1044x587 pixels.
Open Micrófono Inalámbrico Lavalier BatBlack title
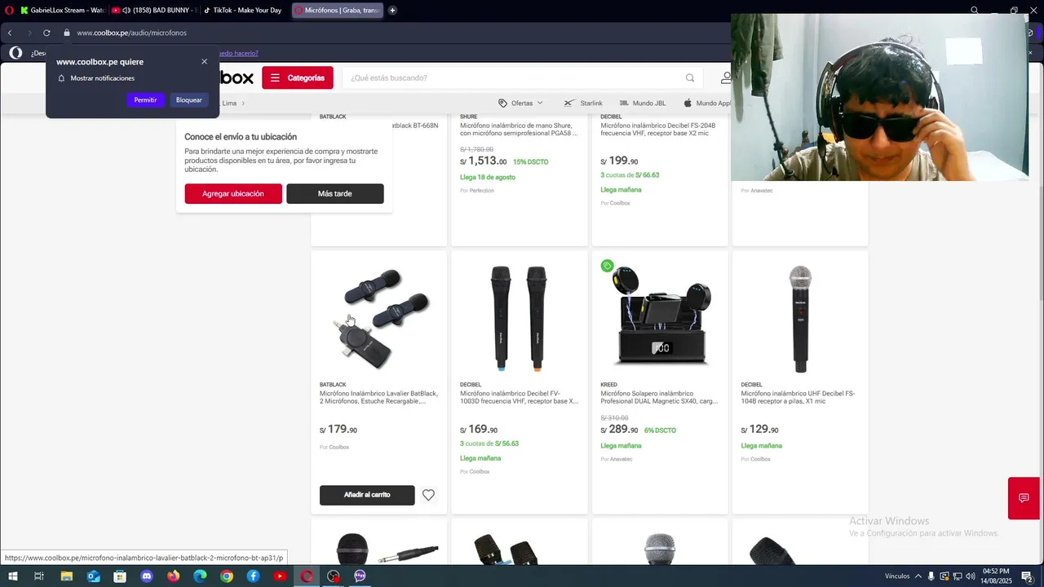tap(378, 397)
